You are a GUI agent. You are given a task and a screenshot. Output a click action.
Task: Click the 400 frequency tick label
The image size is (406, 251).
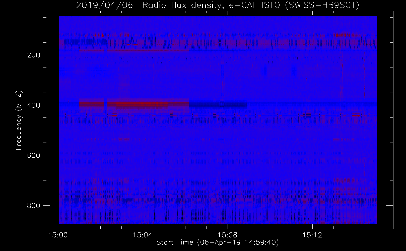tap(33, 105)
